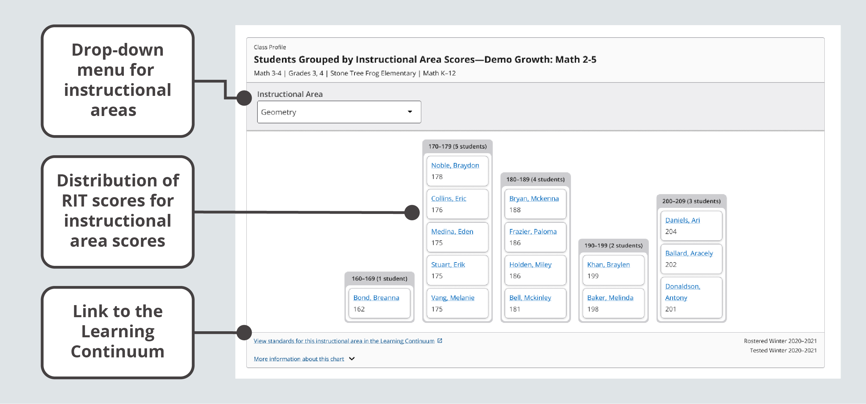Open student profile for Noble, Braydon
Image resolution: width=866 pixels, height=404 pixels.
(455, 165)
